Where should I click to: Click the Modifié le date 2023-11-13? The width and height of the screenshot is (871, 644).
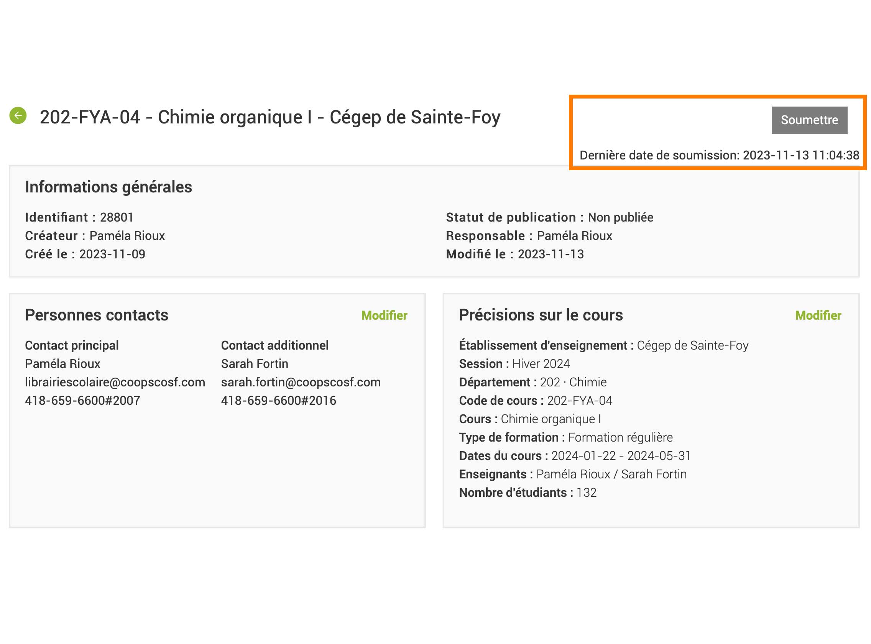550,254
